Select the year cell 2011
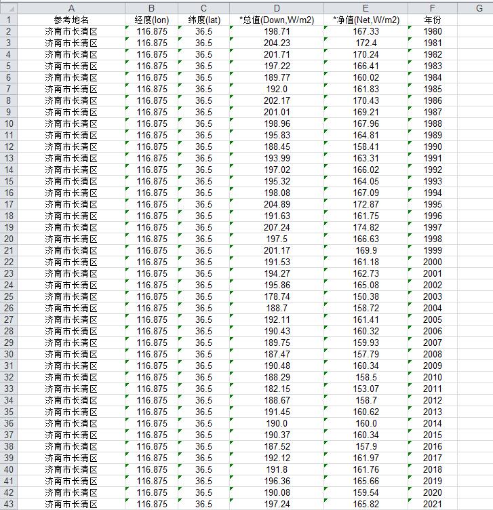The image size is (493, 510). point(433,389)
